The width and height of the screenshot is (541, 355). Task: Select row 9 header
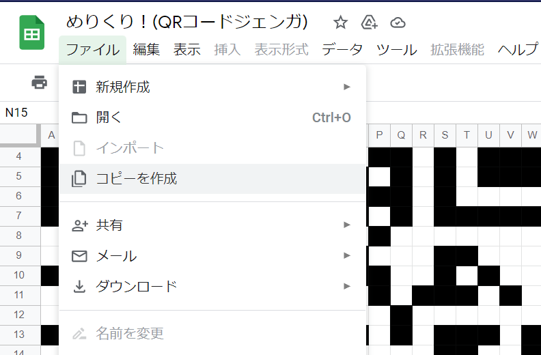pyautogui.click(x=19, y=255)
